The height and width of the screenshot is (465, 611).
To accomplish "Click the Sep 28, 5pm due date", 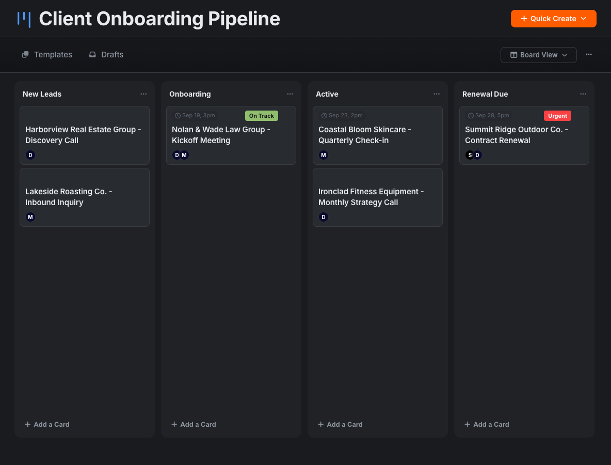I will (488, 115).
